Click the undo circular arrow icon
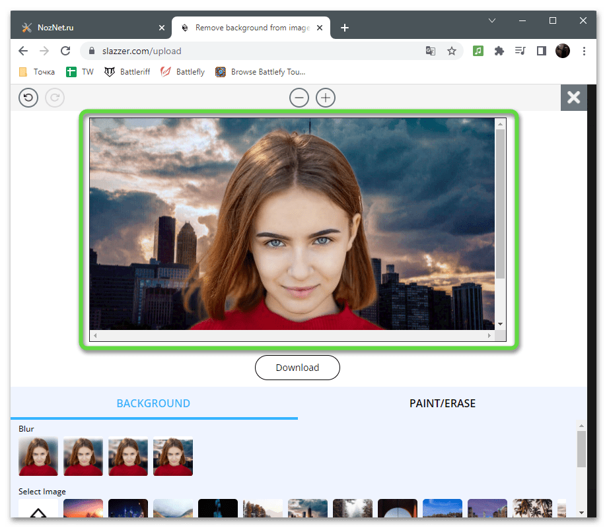This screenshot has height=528, width=607. [28, 98]
